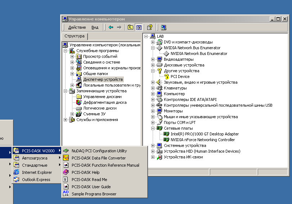Click the Help toolbar icon
The height and width of the screenshot is (204, 292).
tap(150, 27)
